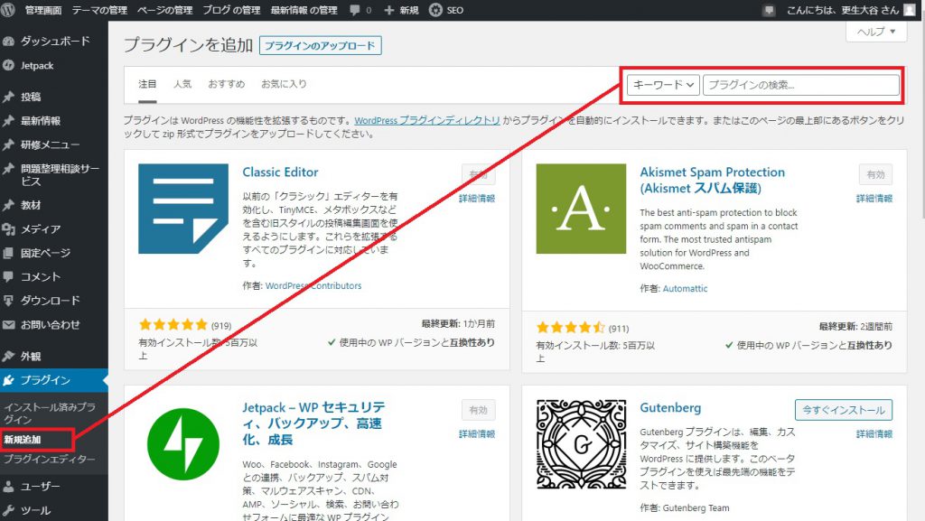Open the キーワード search type dropdown
The width and height of the screenshot is (925, 521).
[663, 85]
